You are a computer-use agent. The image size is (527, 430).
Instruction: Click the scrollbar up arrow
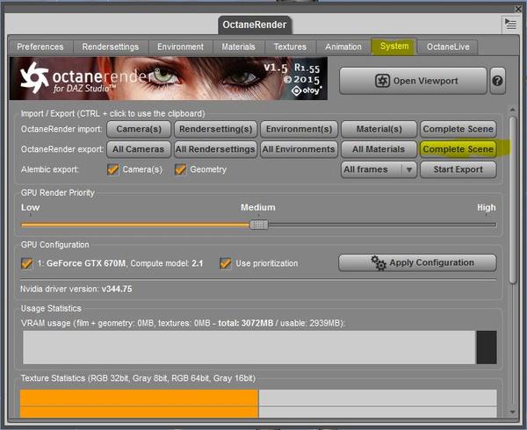pos(513,110)
